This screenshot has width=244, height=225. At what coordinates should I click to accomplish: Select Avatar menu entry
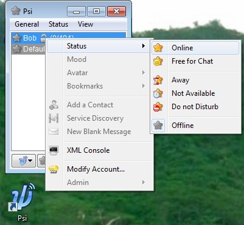(x=99, y=73)
